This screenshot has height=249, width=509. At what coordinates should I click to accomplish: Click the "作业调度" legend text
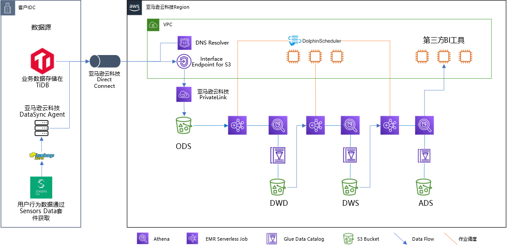[x=467, y=239]
